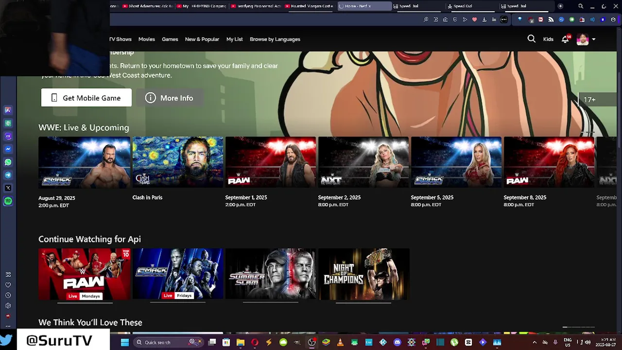The width and height of the screenshot is (622, 350).
Task: Open the Aria AI sidebar icon
Action: [8, 110]
